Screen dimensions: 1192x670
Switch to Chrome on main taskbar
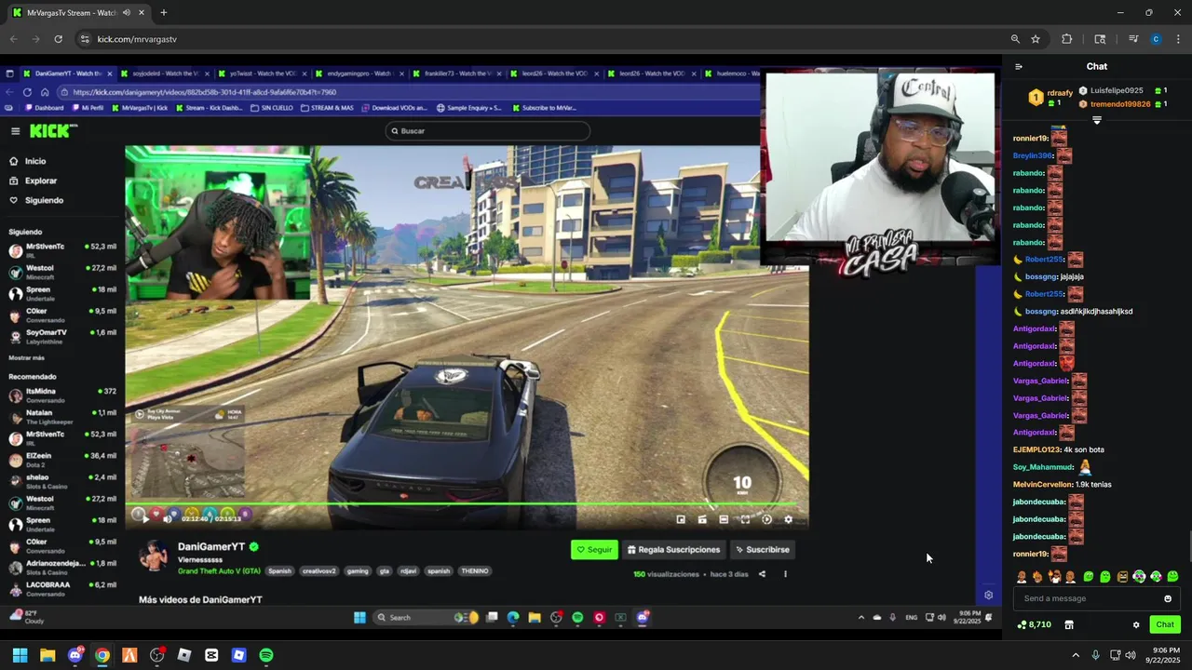coord(102,655)
